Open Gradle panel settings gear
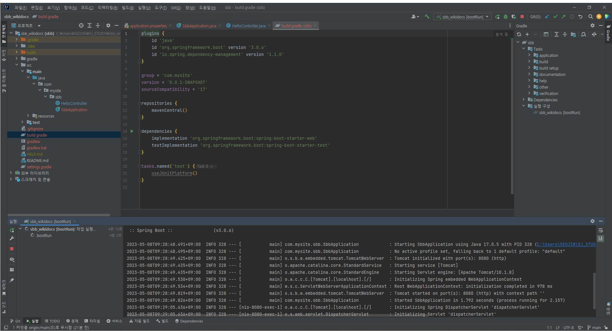 point(593,26)
